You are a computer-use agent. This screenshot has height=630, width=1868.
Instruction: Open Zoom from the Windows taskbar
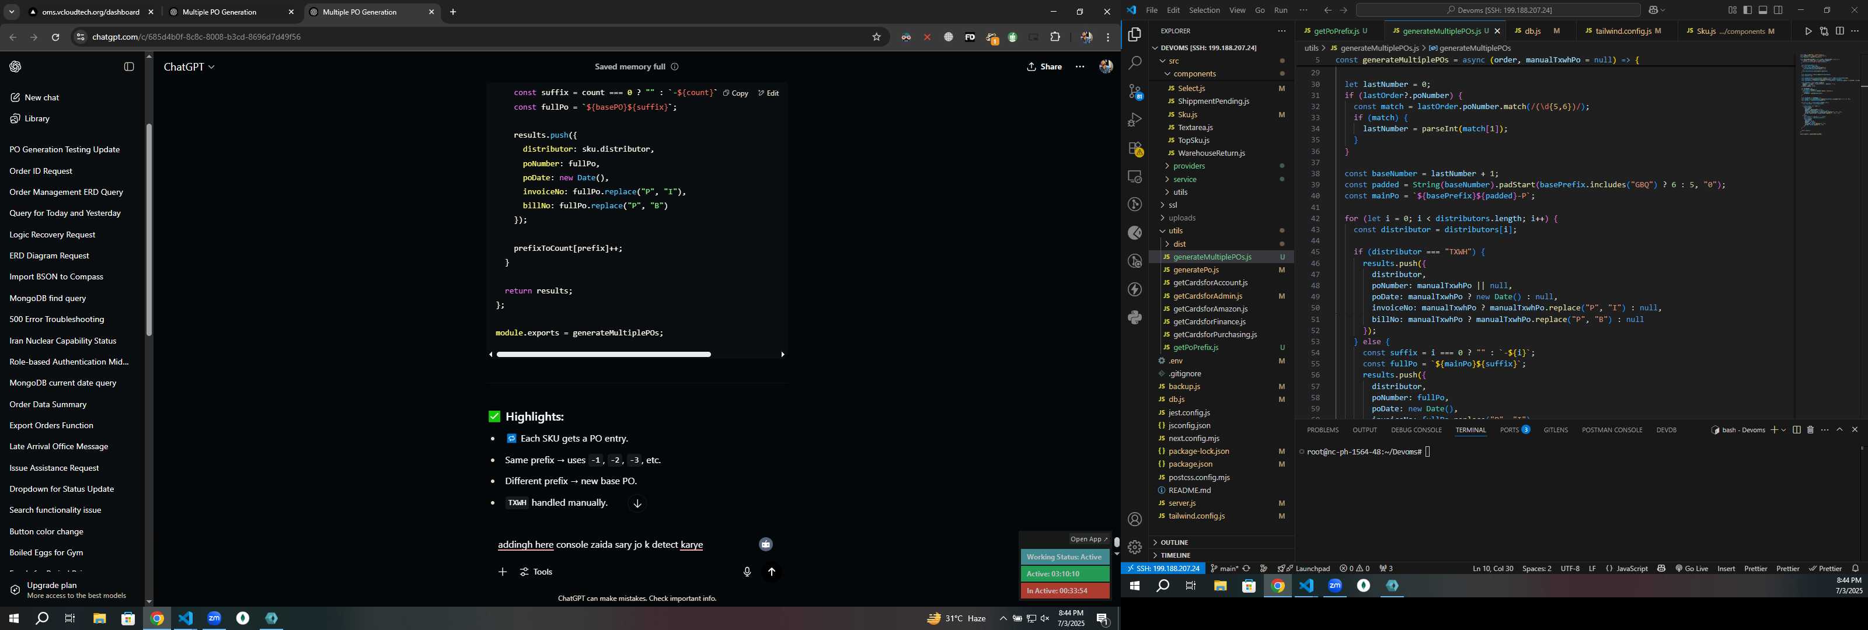coord(214,618)
